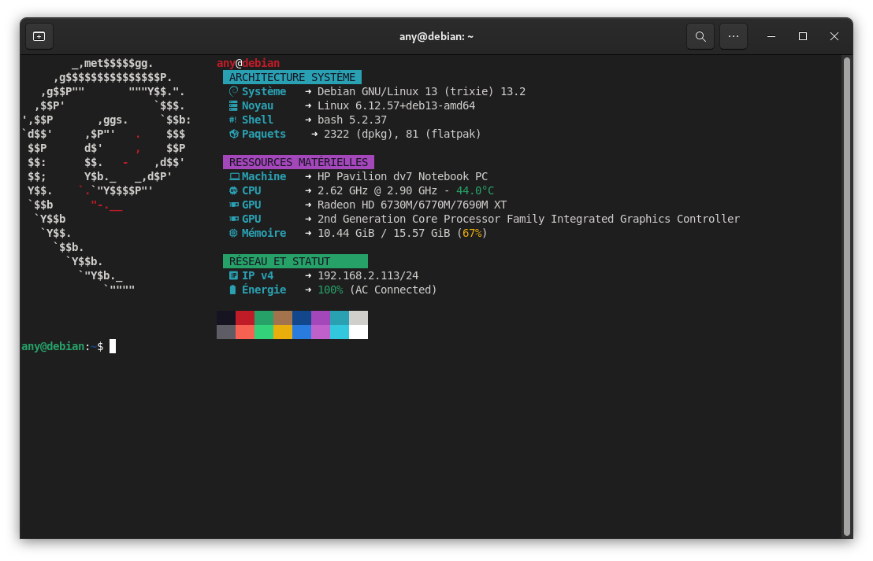Click the text Debian GNU/Linux 13 (trixie) 13.2

tap(422, 91)
